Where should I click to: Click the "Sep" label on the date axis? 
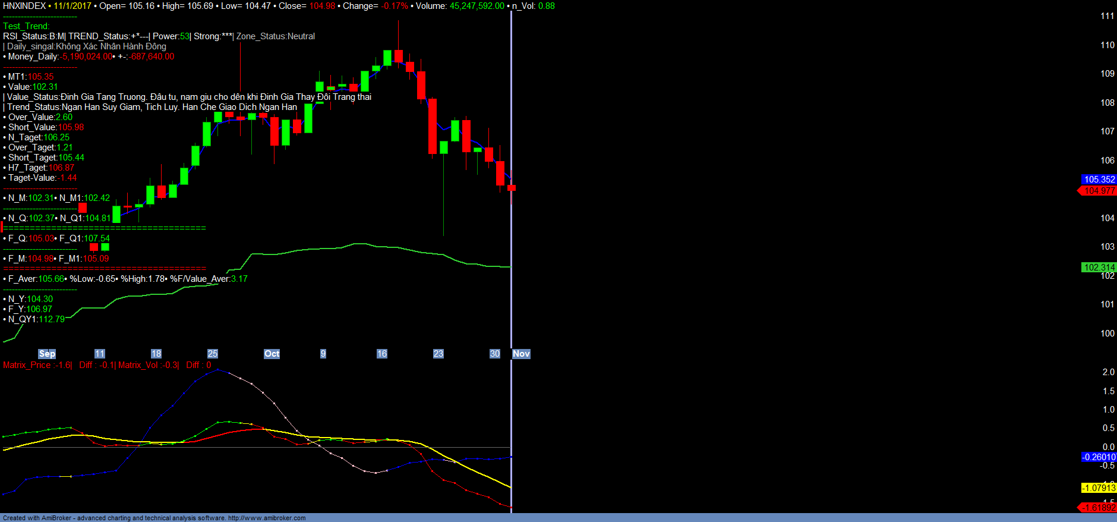[x=47, y=354]
